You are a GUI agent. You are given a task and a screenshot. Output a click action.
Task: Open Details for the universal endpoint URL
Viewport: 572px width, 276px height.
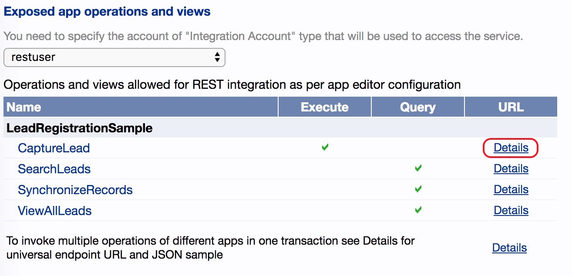coord(509,248)
